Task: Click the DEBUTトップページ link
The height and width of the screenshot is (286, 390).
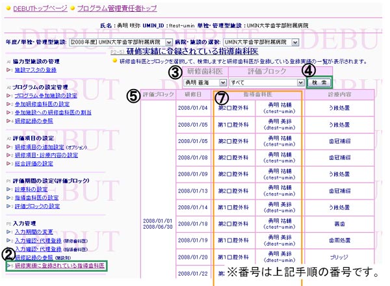Action: click(40, 9)
